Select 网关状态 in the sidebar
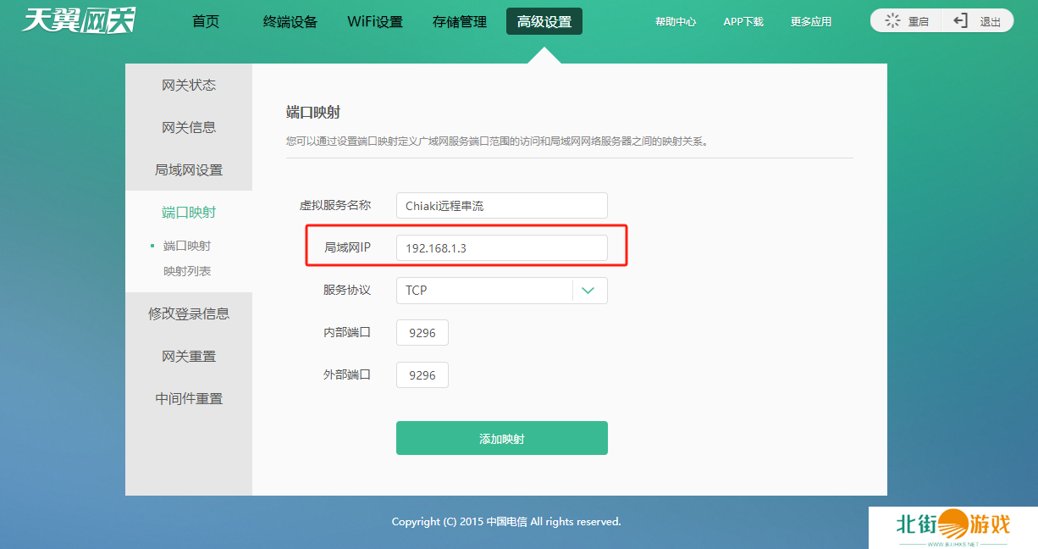 point(189,85)
